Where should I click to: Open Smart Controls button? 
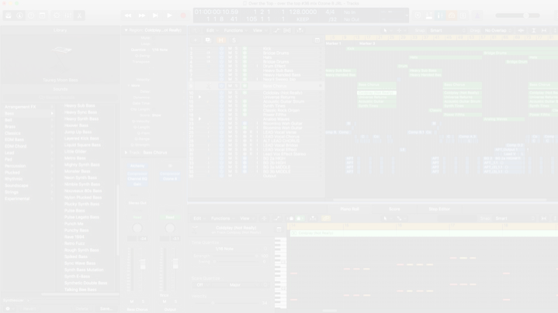[57, 15]
